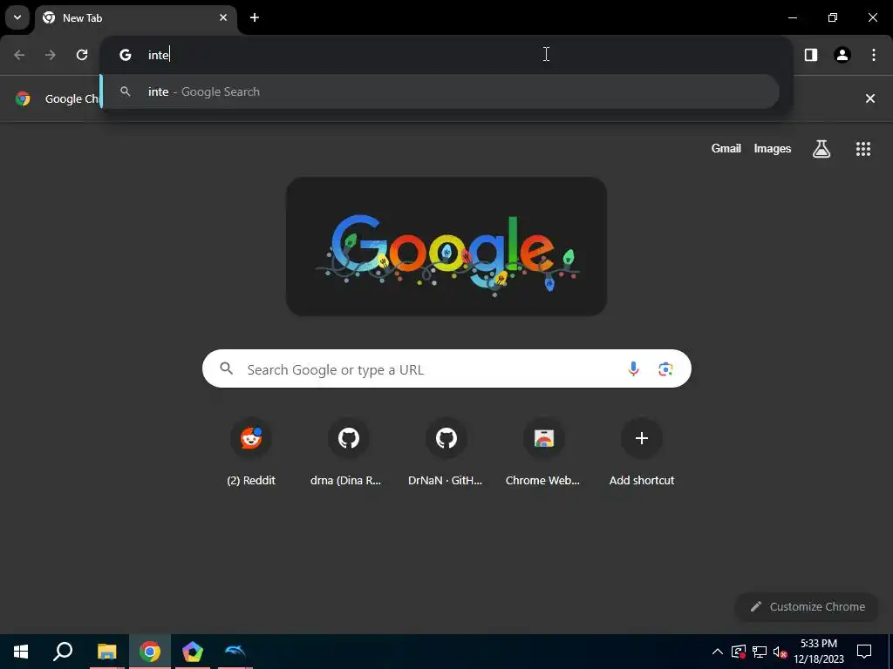Open the Images link
Screen dimensions: 893x669
(x=773, y=148)
